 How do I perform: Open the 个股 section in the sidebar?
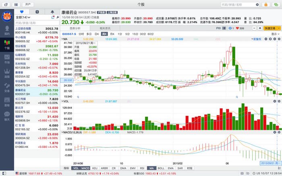tap(7, 45)
